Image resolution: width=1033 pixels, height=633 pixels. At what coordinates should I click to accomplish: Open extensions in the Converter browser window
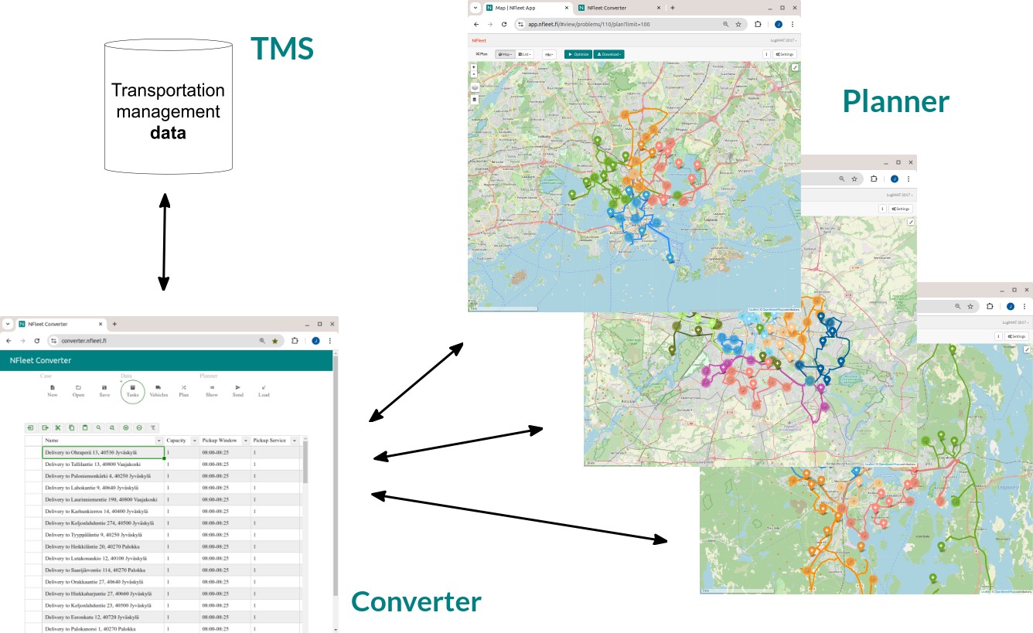(295, 341)
